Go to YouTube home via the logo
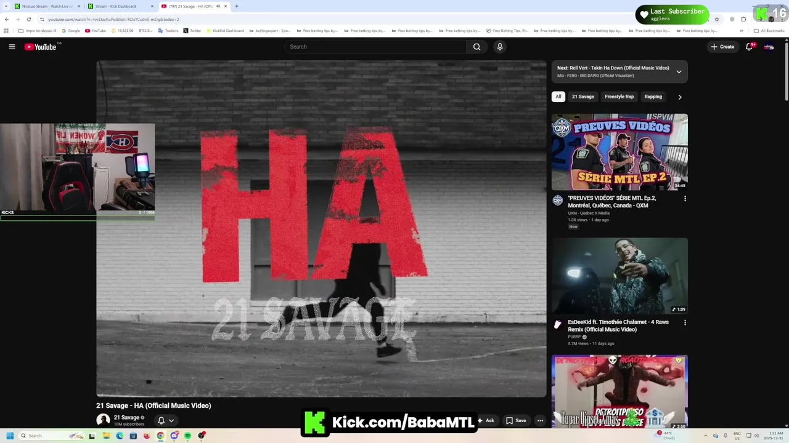Viewport: 789px width, 443px height. pos(41,47)
